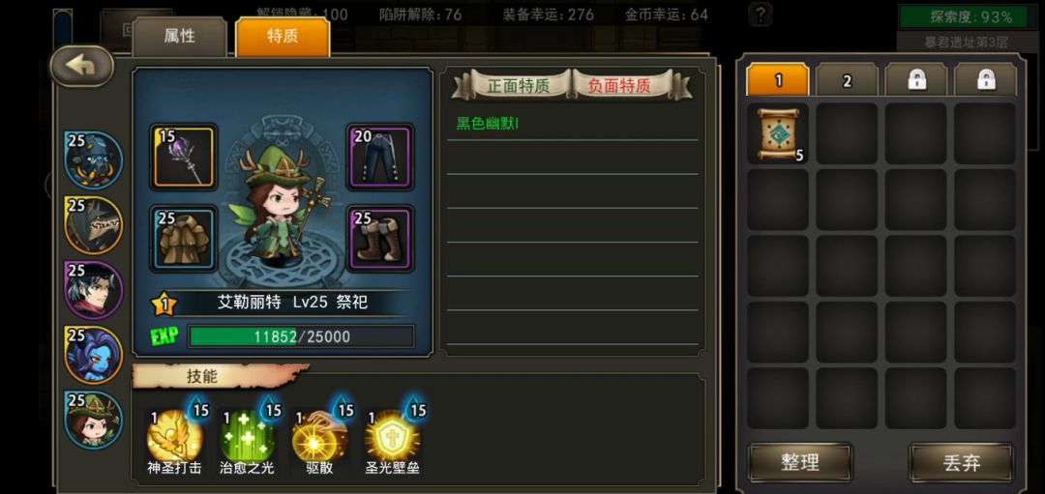Select the scroll item in inventory
Image resolution: width=1045 pixels, height=494 pixels.
point(778,133)
